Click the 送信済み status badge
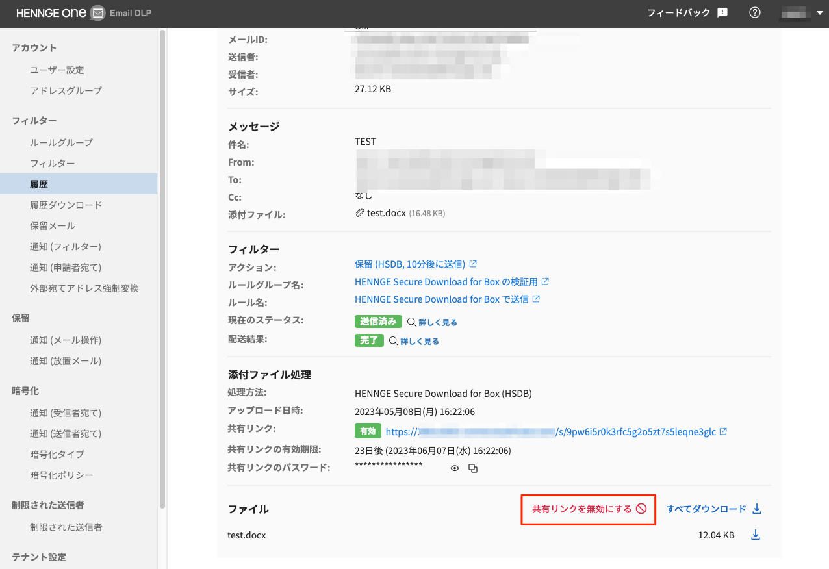The width and height of the screenshot is (829, 569). (x=378, y=322)
